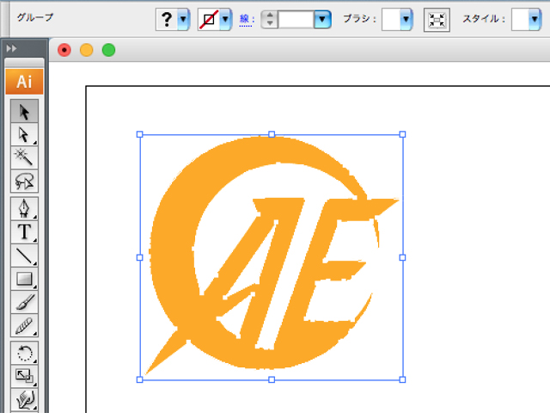Click the top-center bounding box handle
The height and width of the screenshot is (413, 550).
[272, 134]
